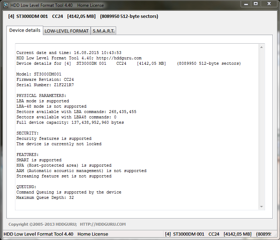This screenshot has width=280, height=240.
Task: Click the 'PHYSICAL PARAMETERS:' heading
Action: [x=41, y=96]
